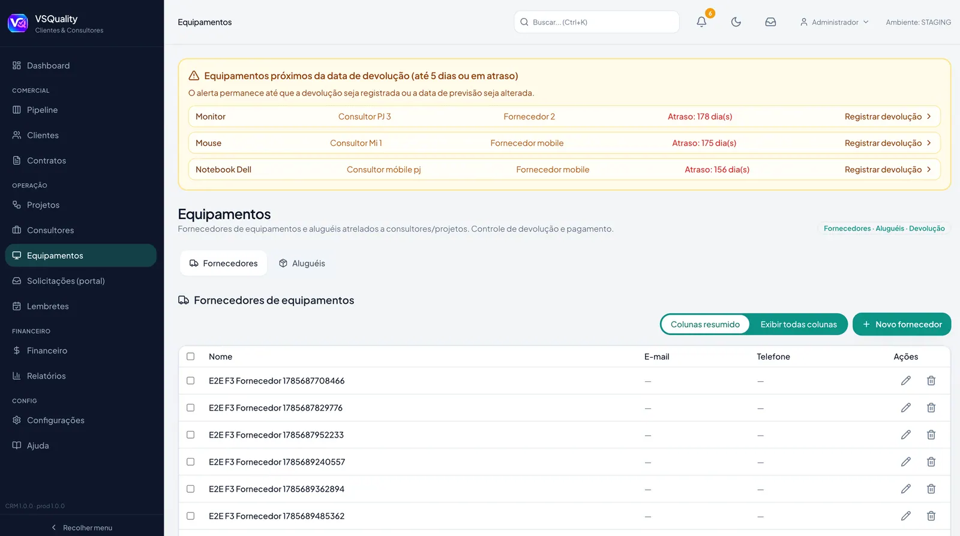Image resolution: width=960 pixels, height=536 pixels.
Task: Select the Fornecedores tab
Action: pyautogui.click(x=224, y=263)
